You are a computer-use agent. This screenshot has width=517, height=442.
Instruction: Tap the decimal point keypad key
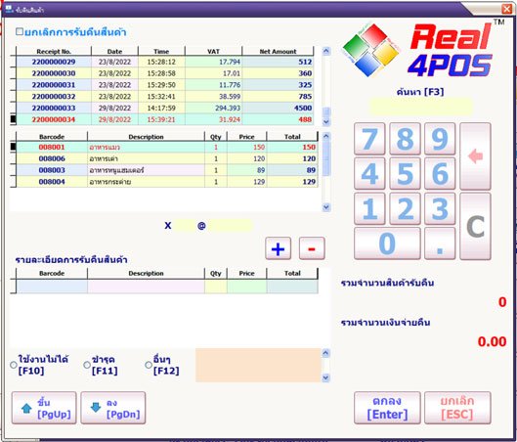click(440, 243)
